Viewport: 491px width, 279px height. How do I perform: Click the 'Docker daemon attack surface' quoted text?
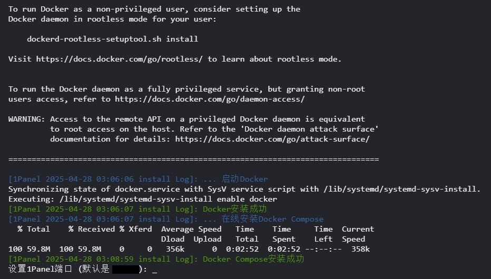(x=311, y=129)
